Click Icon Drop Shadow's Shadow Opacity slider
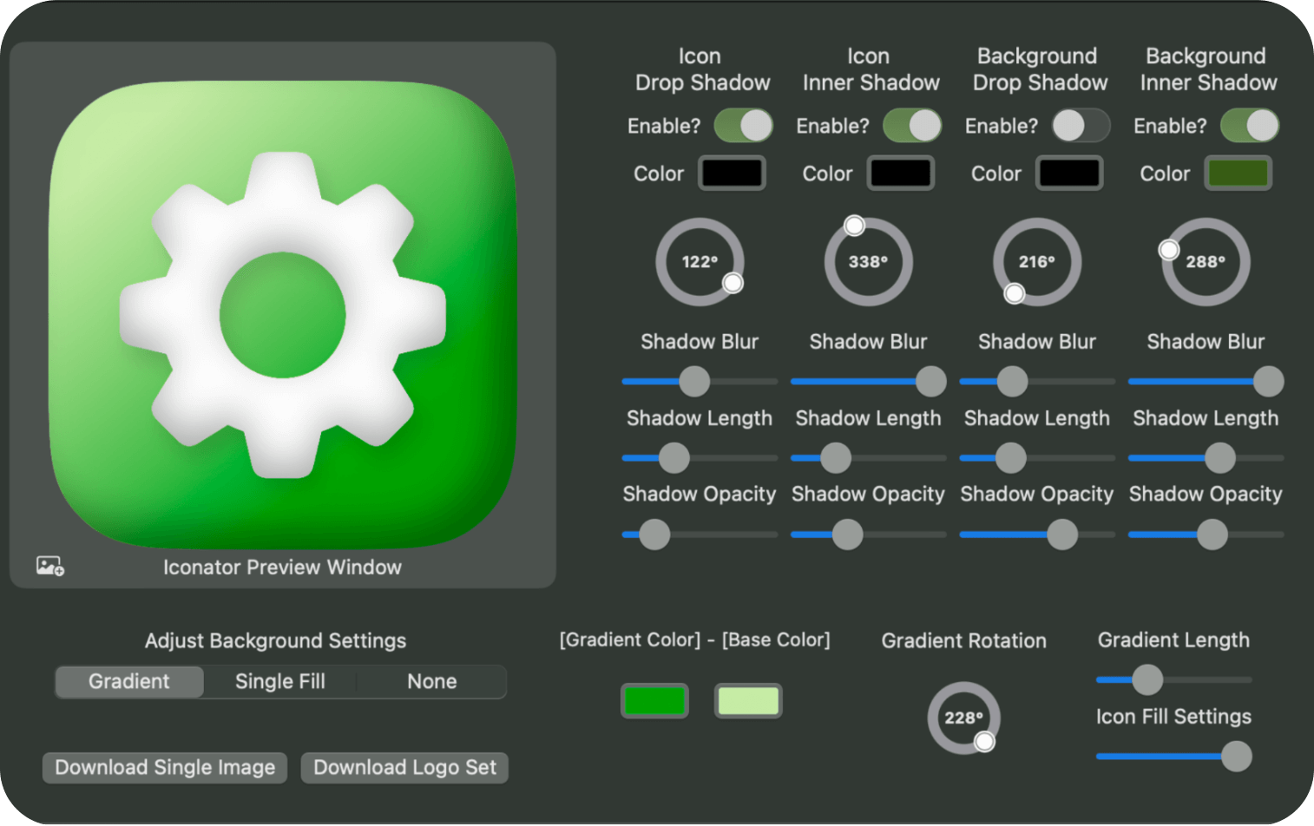Screen dimensions: 1314x826 700,534
